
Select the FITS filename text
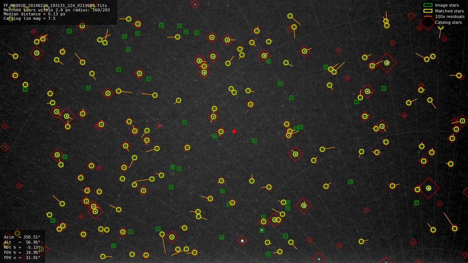[55, 5]
